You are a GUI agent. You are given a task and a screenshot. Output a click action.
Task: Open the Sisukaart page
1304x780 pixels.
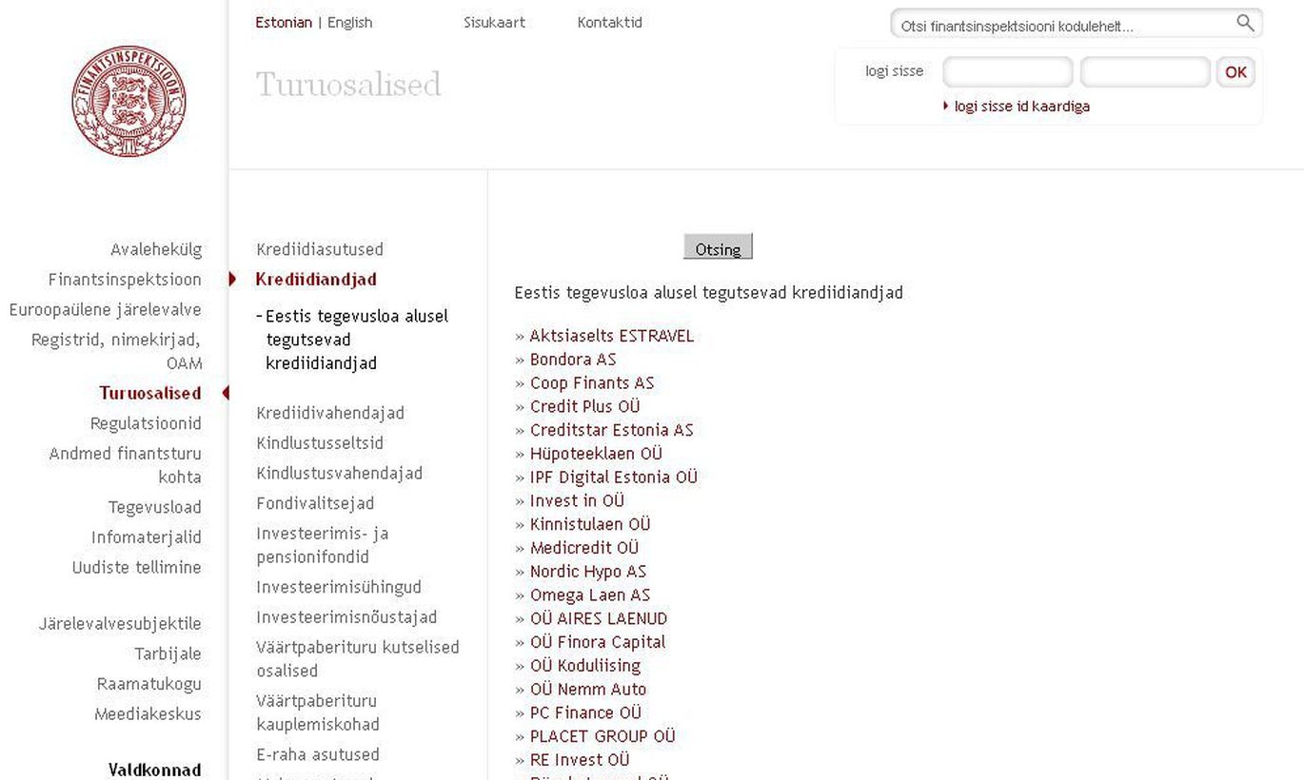[x=494, y=23]
